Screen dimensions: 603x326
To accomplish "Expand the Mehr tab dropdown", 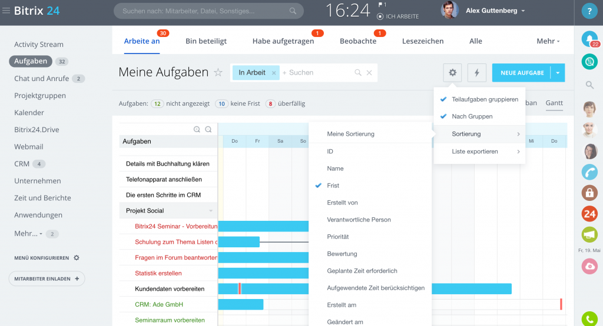I will tap(548, 41).
